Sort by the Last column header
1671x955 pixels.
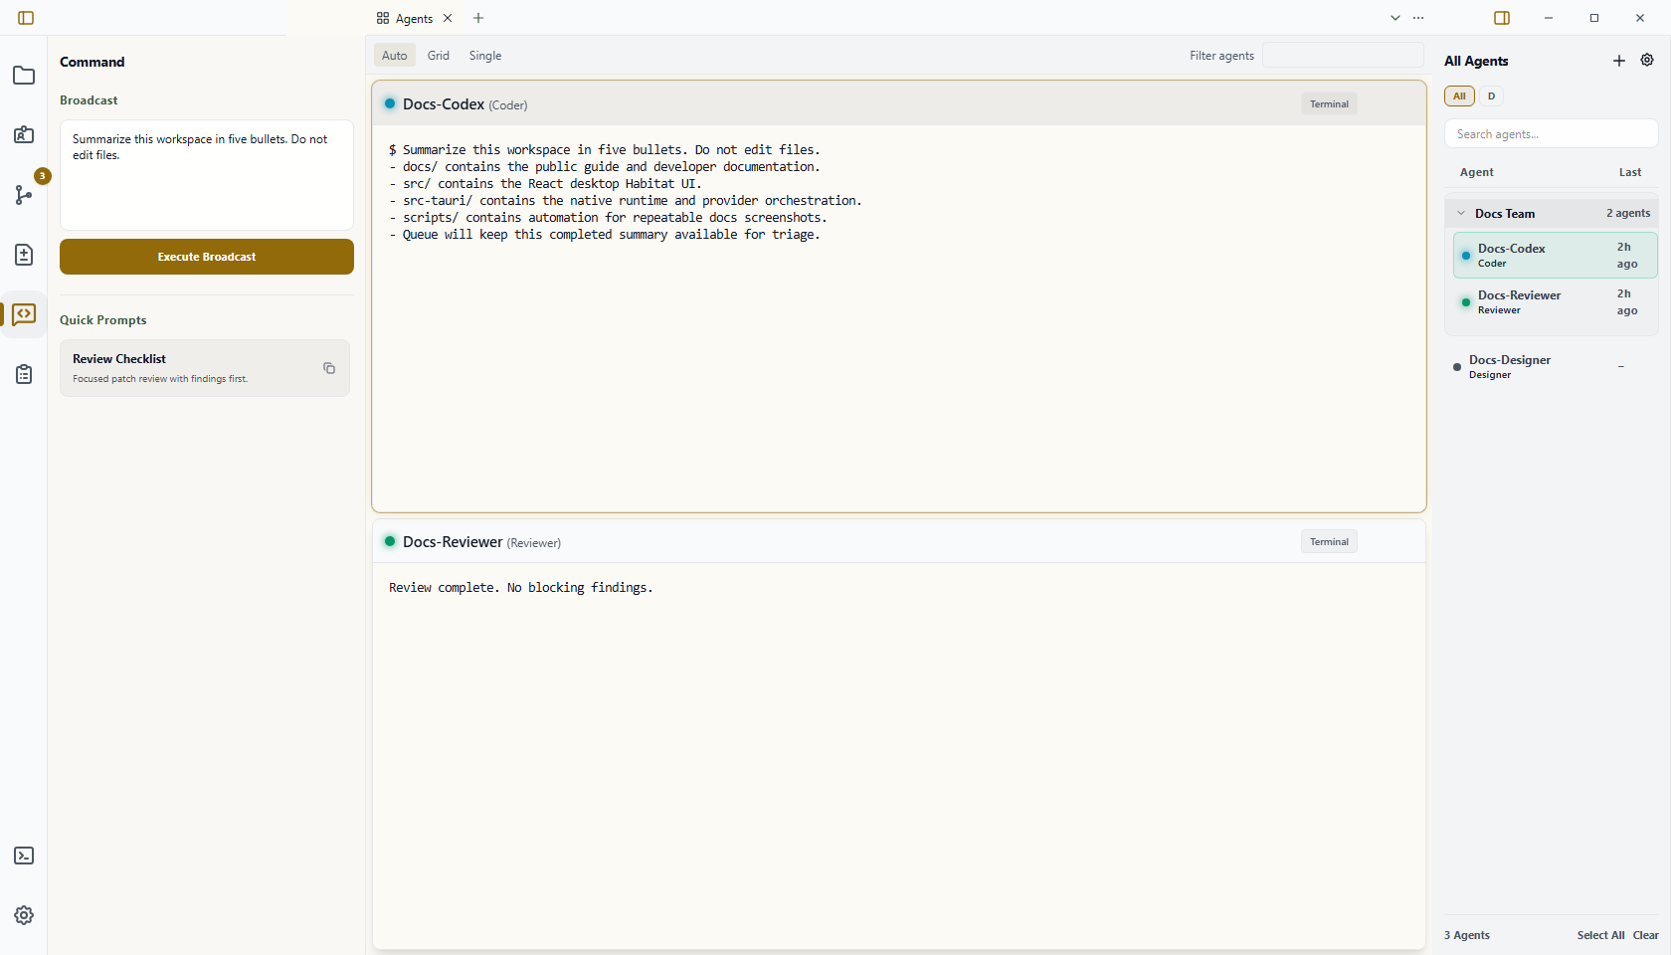1629,172
